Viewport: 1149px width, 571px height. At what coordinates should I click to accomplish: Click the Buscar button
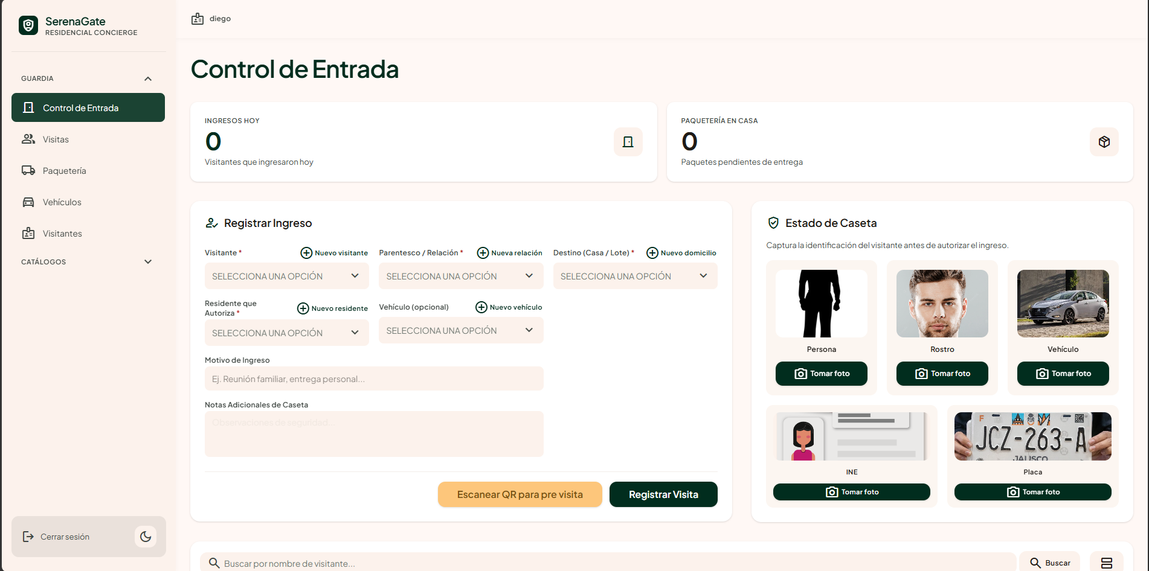1050,563
